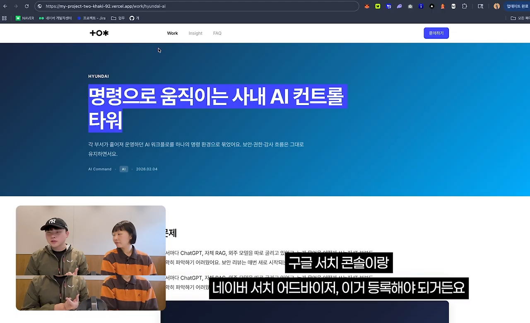Expand the all bookmarks folder

[x=520, y=18]
